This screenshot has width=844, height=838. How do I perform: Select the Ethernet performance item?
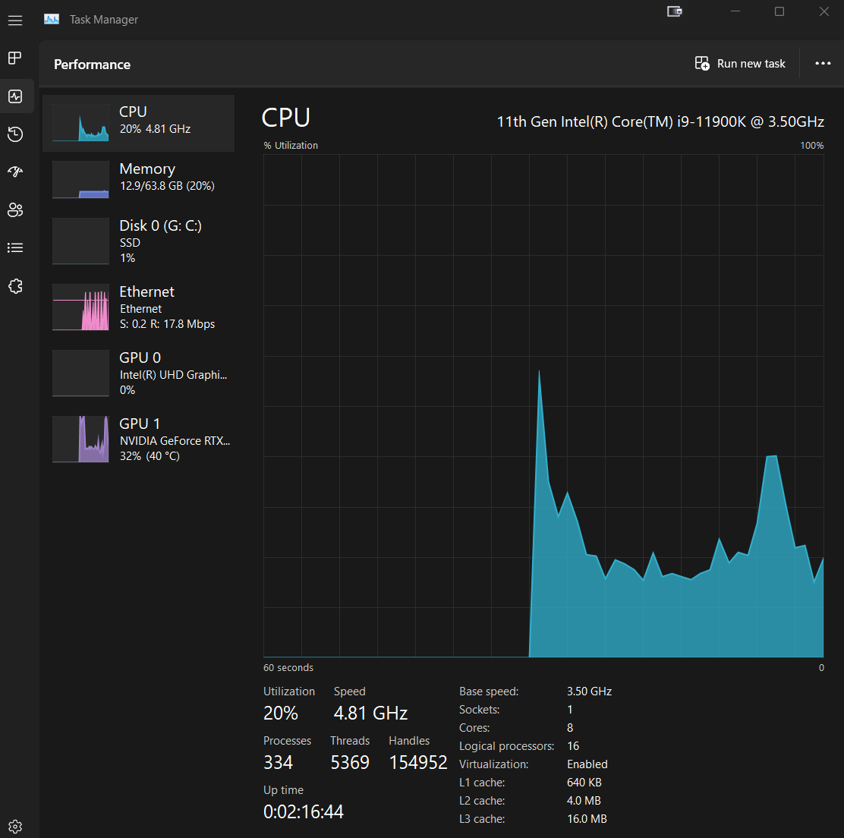(138, 307)
